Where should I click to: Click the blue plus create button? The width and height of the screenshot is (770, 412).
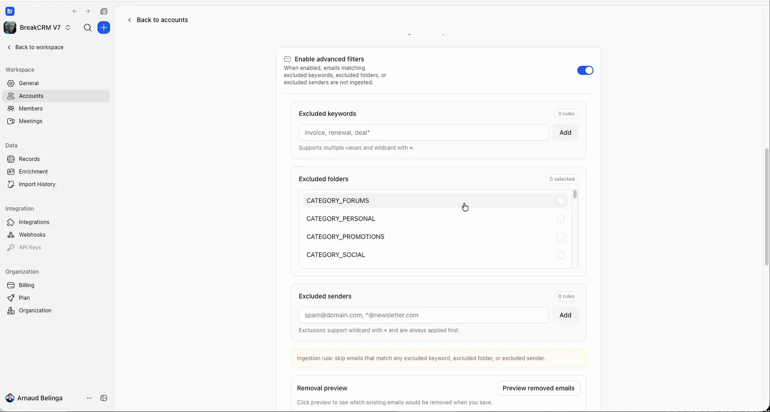pyautogui.click(x=103, y=27)
